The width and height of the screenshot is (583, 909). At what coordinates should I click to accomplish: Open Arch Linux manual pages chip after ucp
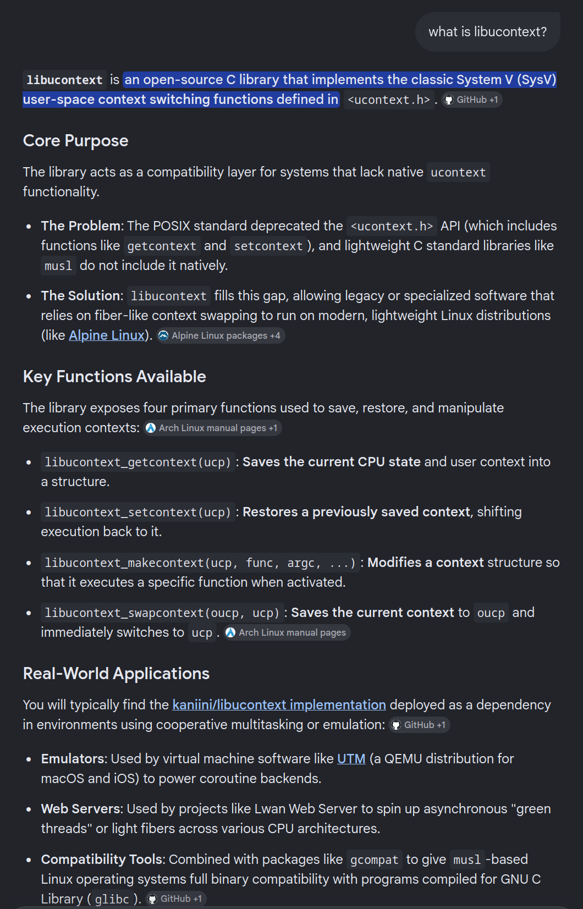point(287,632)
